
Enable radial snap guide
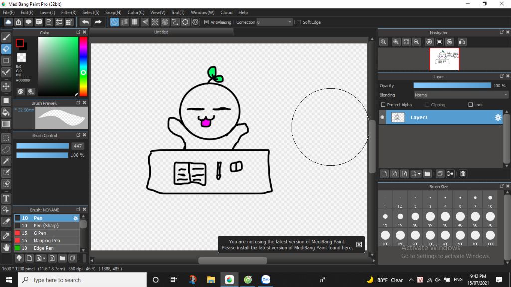[x=155, y=22]
